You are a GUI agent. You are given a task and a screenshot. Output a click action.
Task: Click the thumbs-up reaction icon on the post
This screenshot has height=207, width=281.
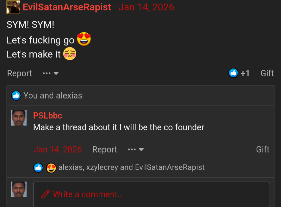coord(233,73)
